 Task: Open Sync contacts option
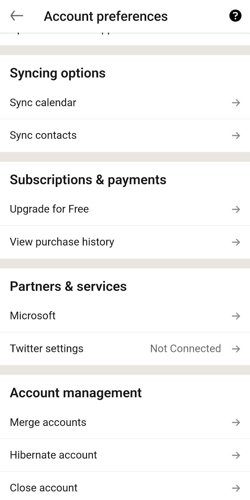(x=125, y=135)
